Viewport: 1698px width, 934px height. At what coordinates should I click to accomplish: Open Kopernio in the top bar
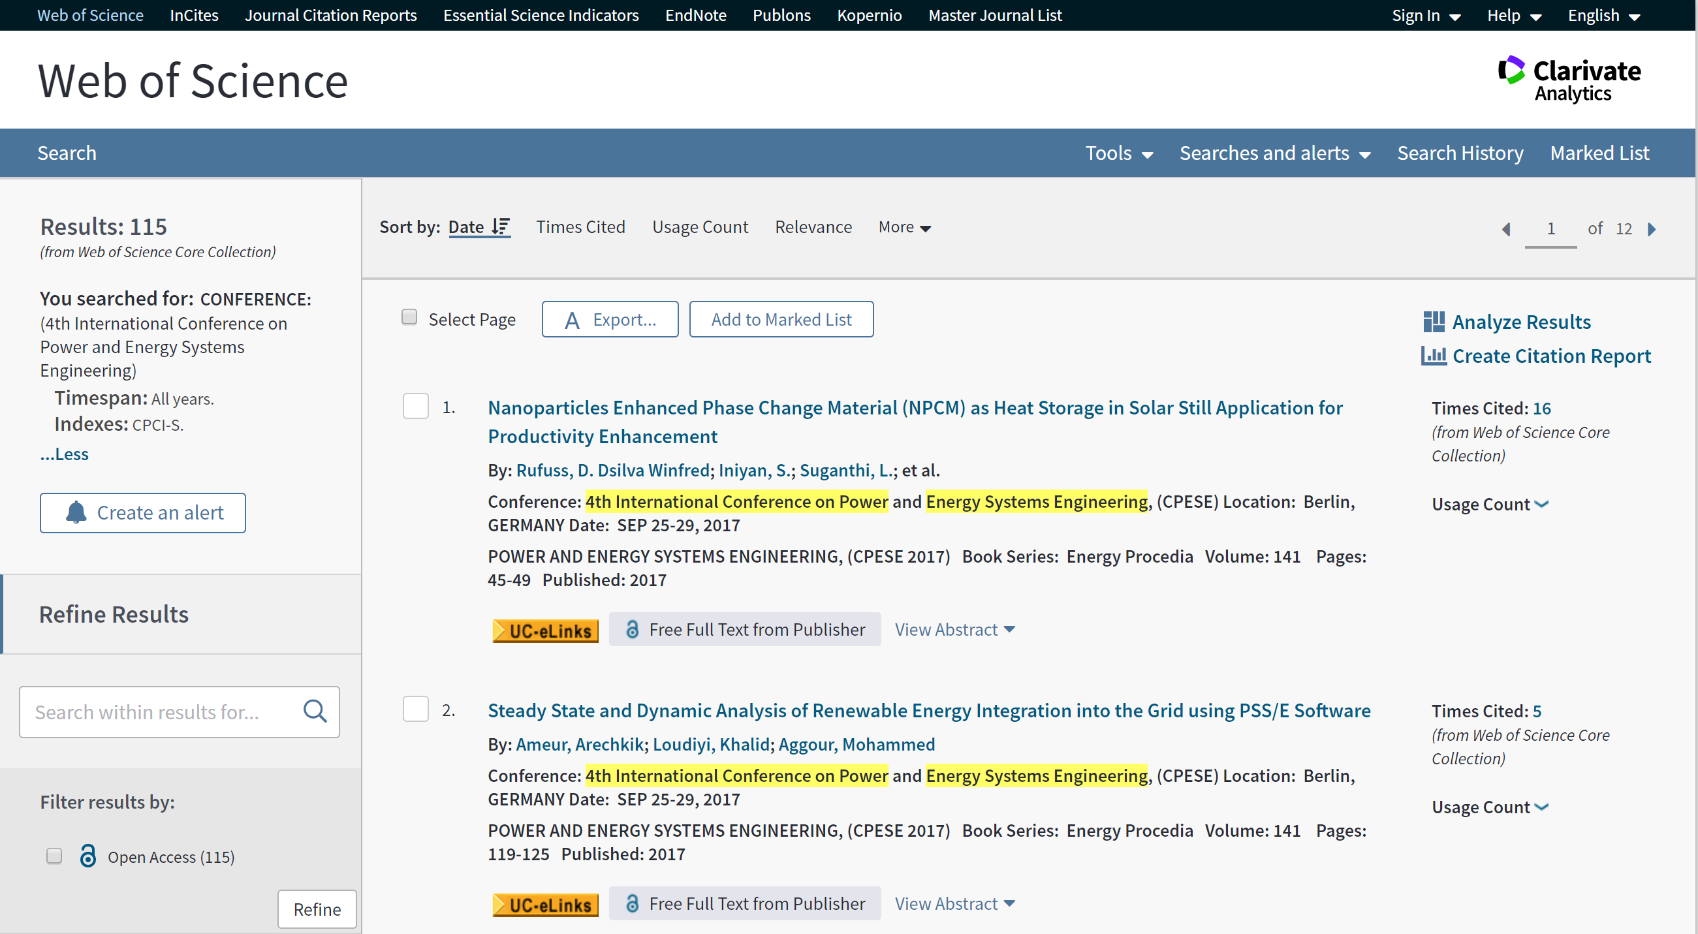coord(869,15)
